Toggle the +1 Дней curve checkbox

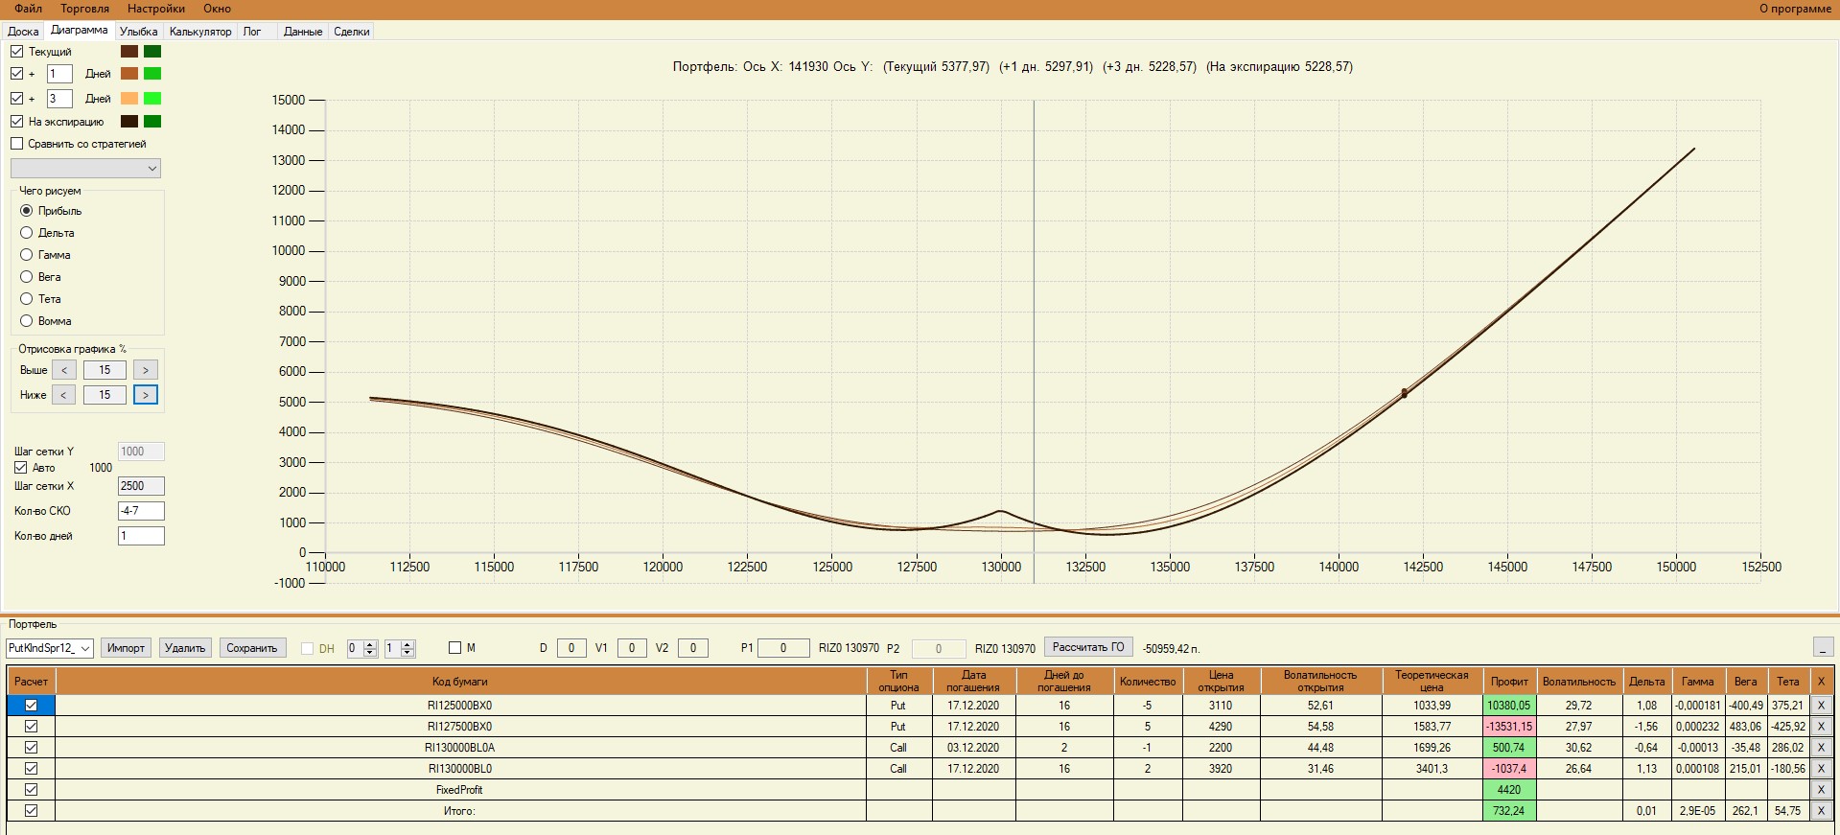click(x=17, y=74)
